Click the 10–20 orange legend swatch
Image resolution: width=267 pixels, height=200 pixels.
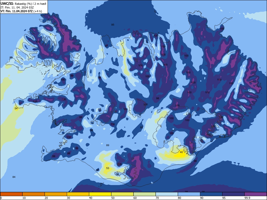(x=34, y=194)
